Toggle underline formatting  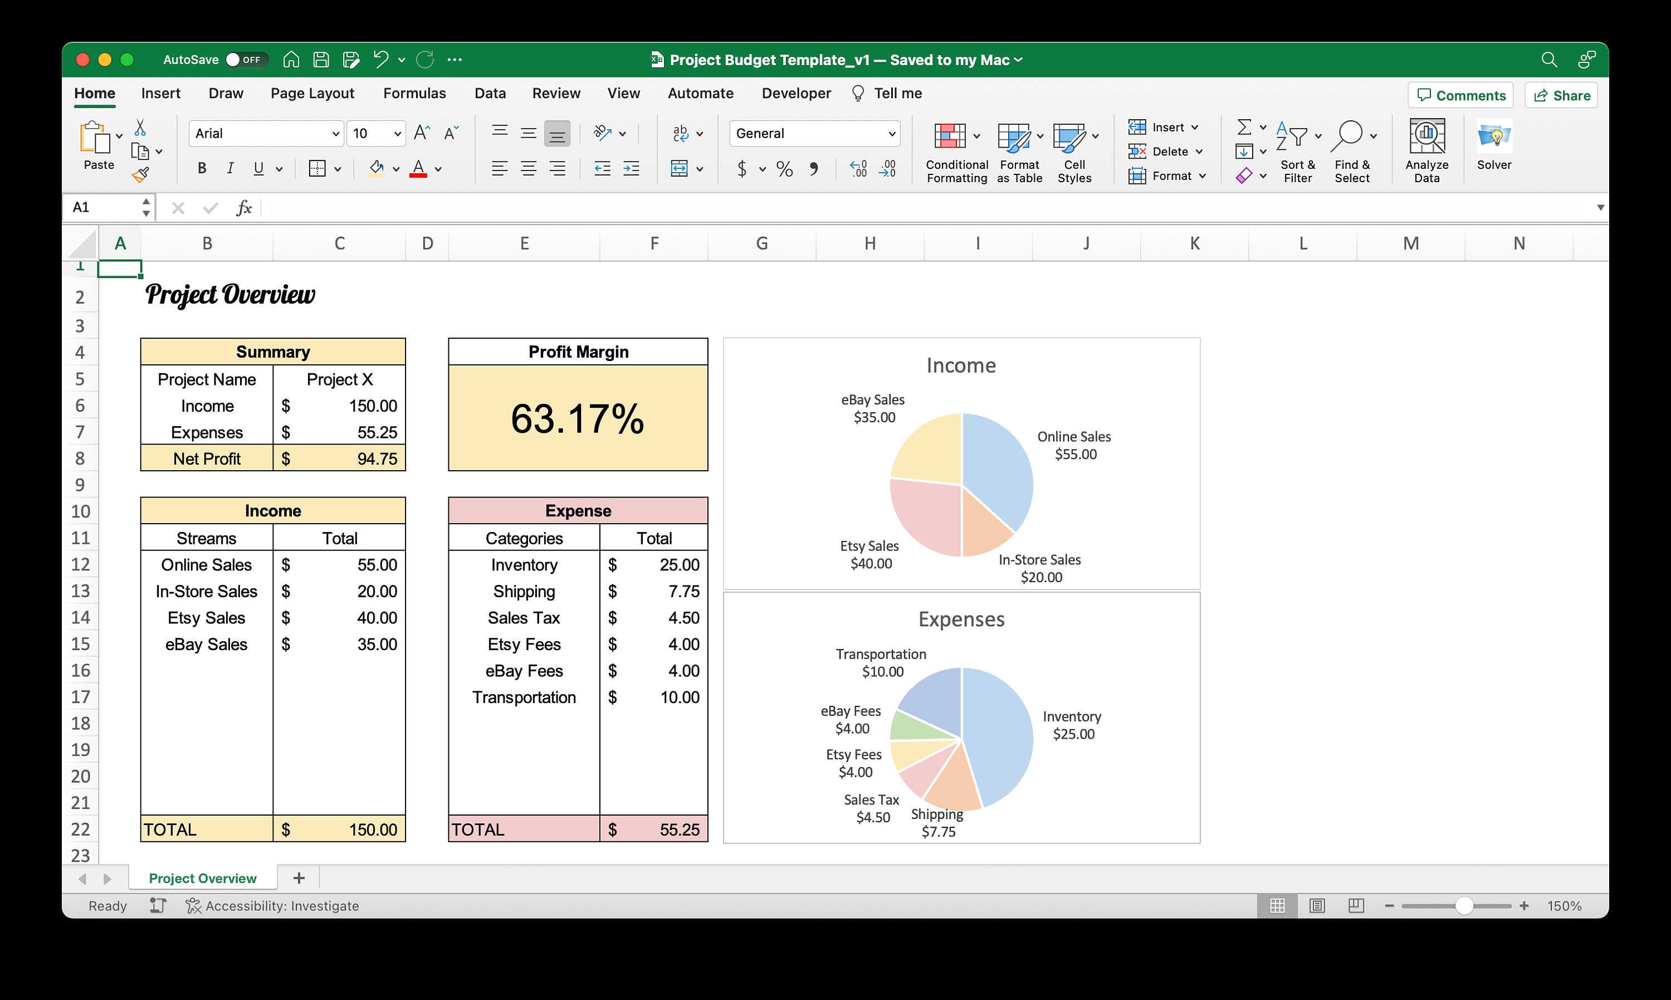260,168
